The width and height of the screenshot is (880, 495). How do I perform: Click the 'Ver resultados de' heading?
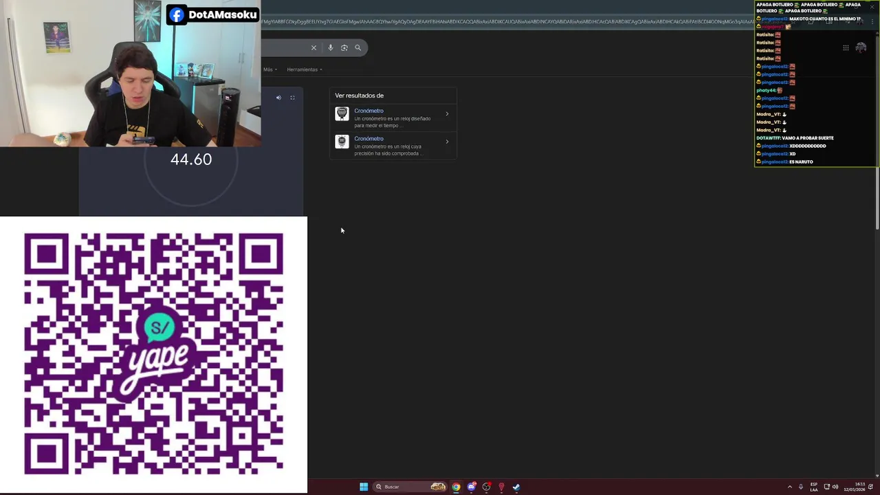[x=359, y=96]
